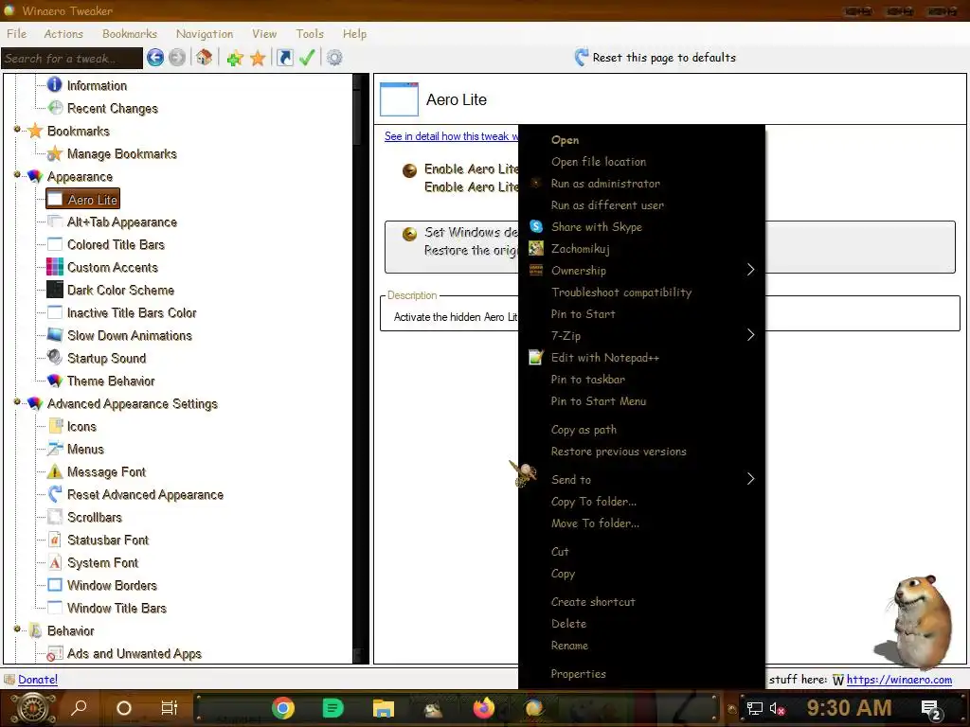
Task: Click the taskbar search magnifier
Action: pos(80,708)
